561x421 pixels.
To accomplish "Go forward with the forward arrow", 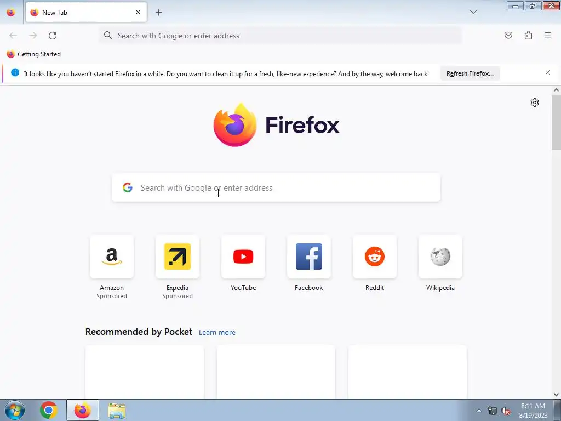I will pos(33,36).
